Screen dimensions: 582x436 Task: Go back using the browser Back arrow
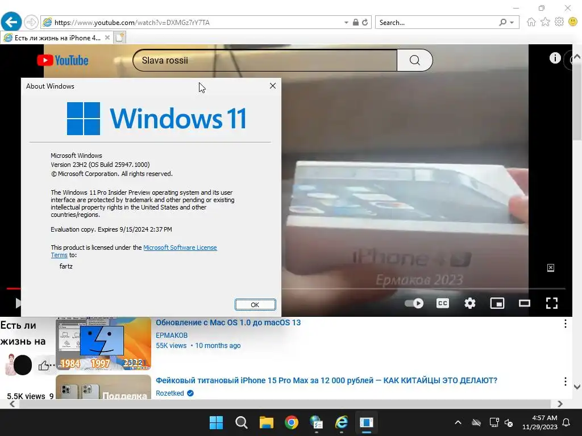click(x=11, y=22)
